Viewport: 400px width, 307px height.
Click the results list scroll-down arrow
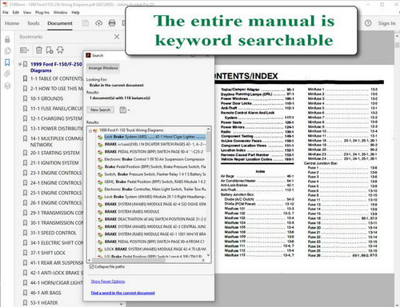[x=208, y=255]
